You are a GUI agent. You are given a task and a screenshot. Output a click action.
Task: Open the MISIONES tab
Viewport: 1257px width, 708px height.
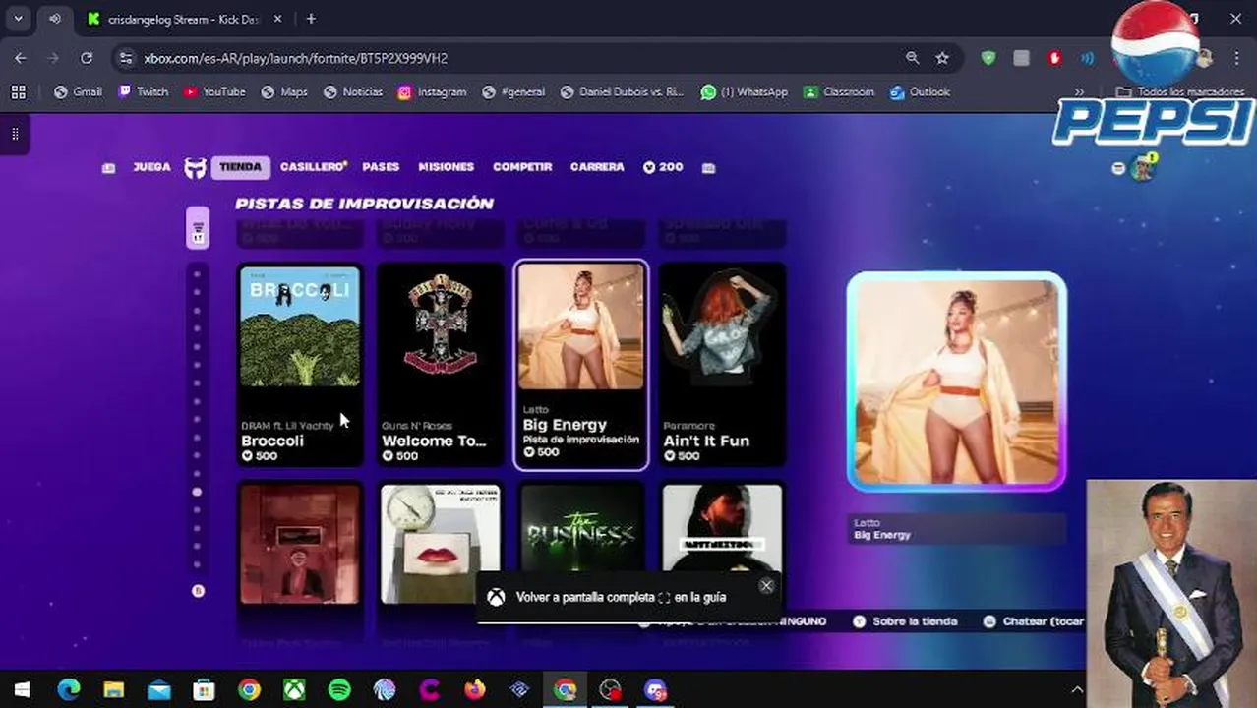click(446, 167)
